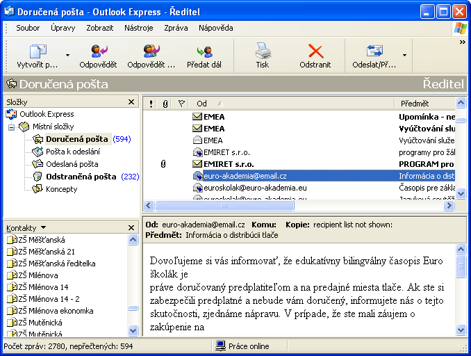Click the Odpovědět ... reply all icon
471x356 pixels.
pyautogui.click(x=151, y=51)
